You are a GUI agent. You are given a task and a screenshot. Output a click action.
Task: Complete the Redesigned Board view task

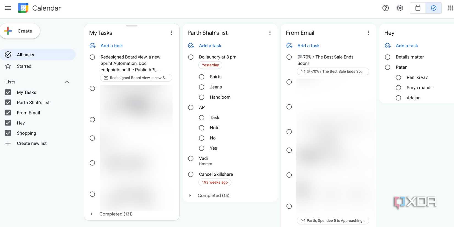(x=92, y=57)
